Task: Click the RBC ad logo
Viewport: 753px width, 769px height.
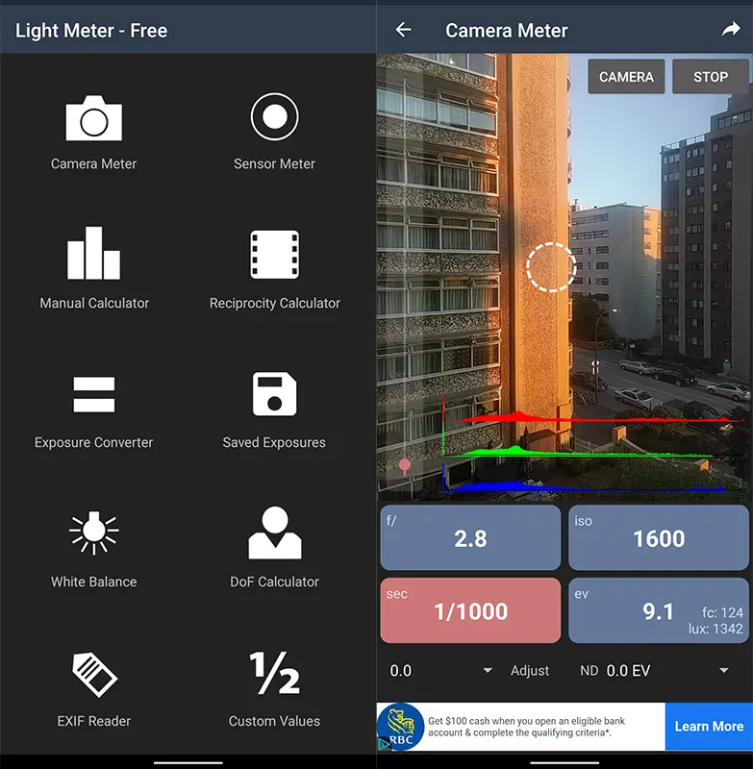Action: pos(400,727)
